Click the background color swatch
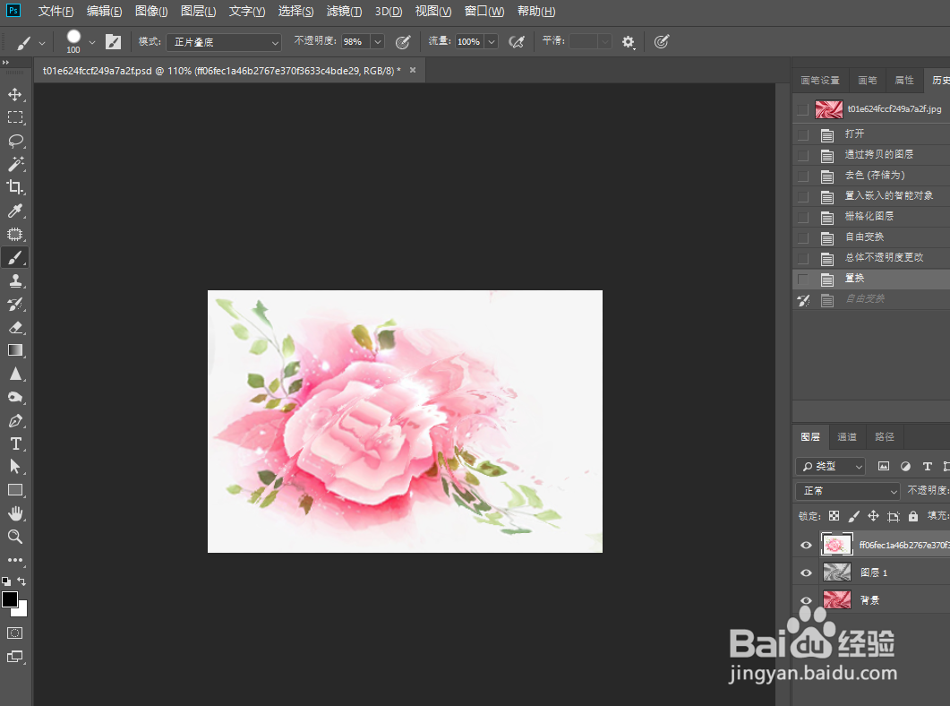This screenshot has width=950, height=706. [x=22, y=610]
